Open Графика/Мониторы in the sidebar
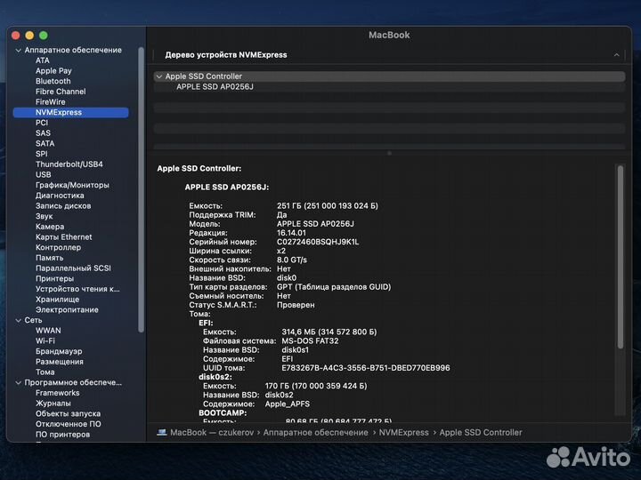Image resolution: width=641 pixels, height=480 pixels. [72, 185]
